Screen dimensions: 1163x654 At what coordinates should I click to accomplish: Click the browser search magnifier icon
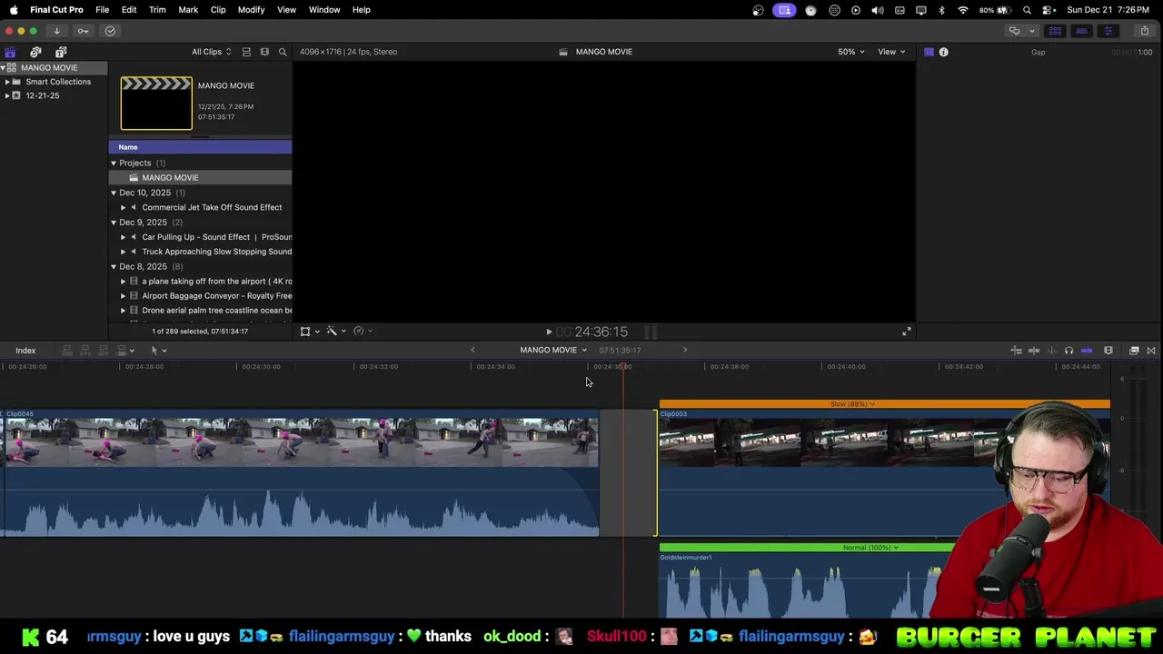coord(283,52)
